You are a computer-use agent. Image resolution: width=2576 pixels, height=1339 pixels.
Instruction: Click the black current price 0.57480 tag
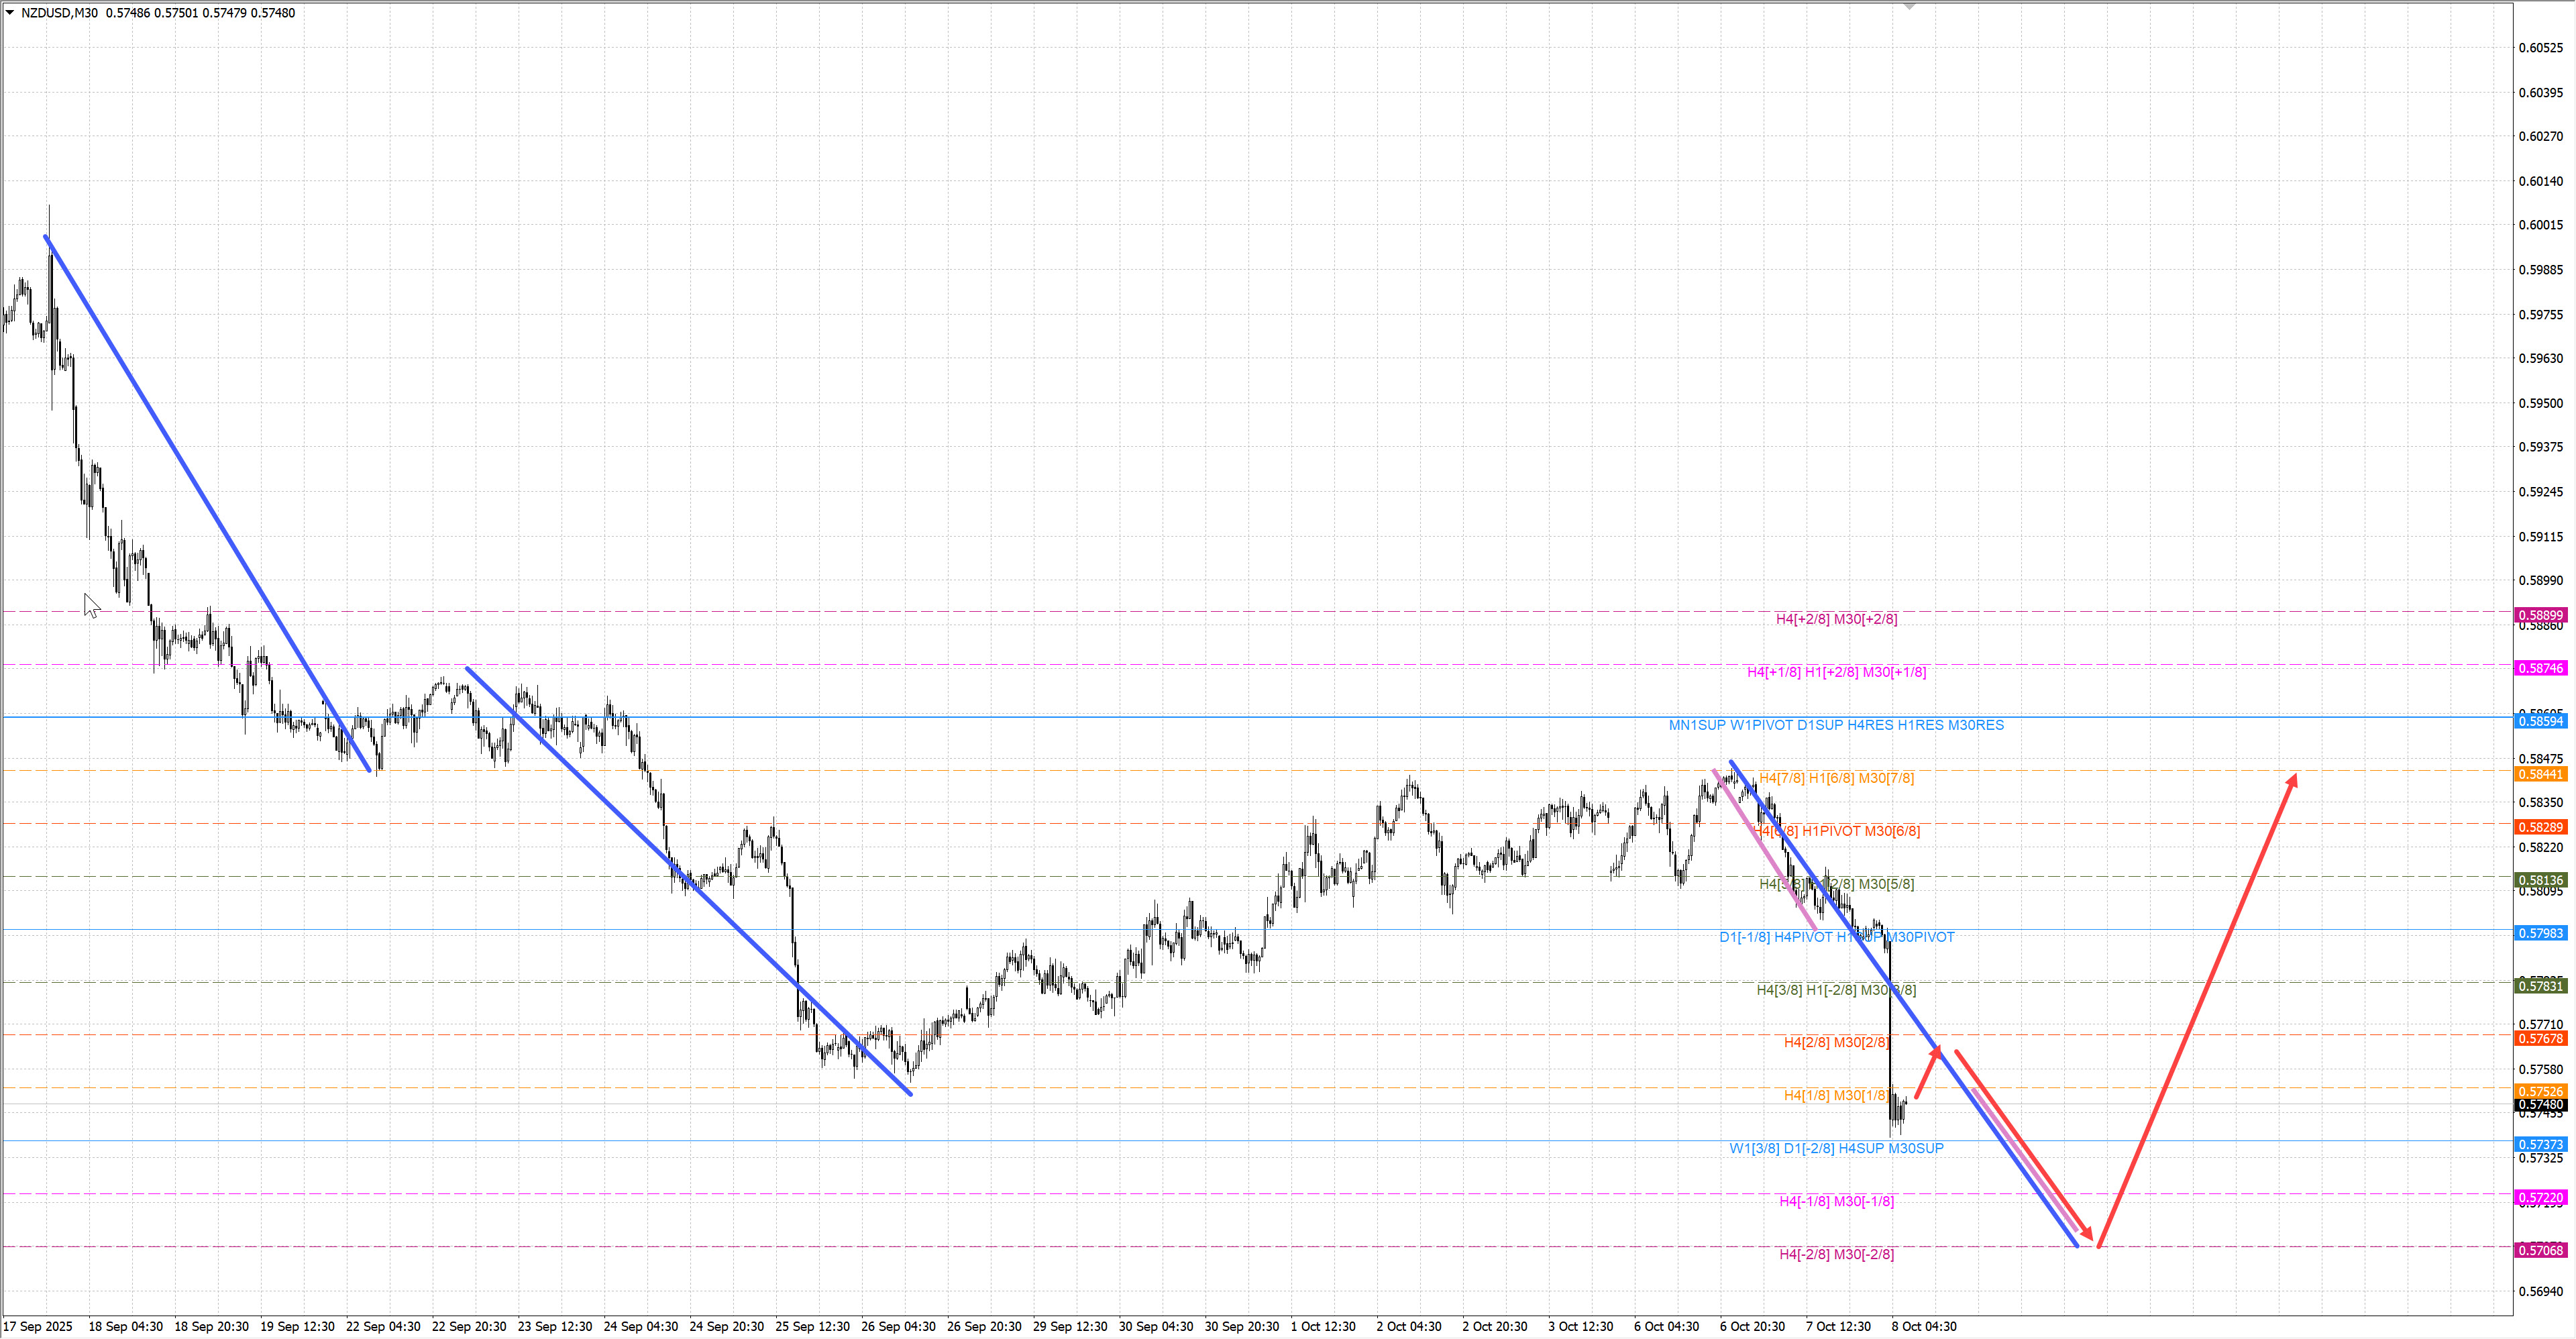pyautogui.click(x=2540, y=1105)
